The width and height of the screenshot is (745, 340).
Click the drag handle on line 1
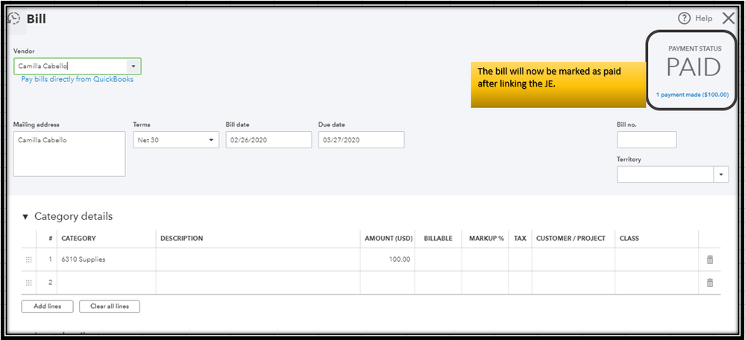29,259
